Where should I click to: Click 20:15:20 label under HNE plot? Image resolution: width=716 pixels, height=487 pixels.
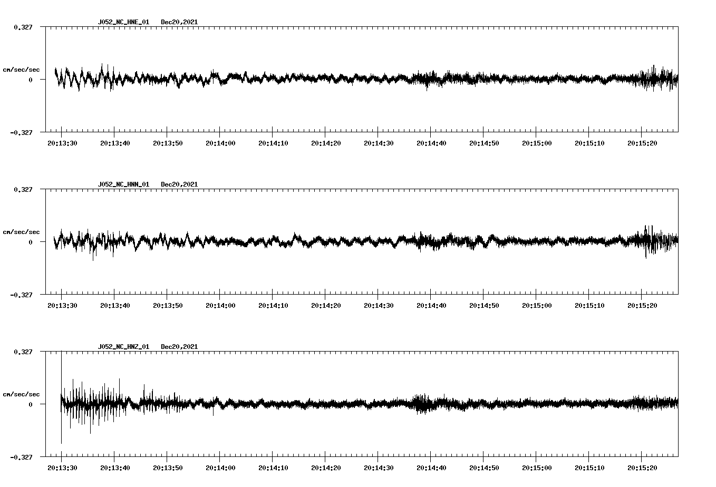[642, 143]
